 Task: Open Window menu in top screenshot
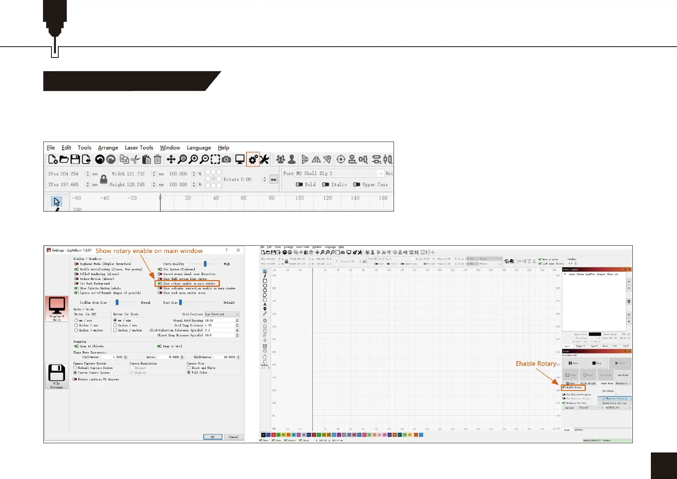click(170, 148)
